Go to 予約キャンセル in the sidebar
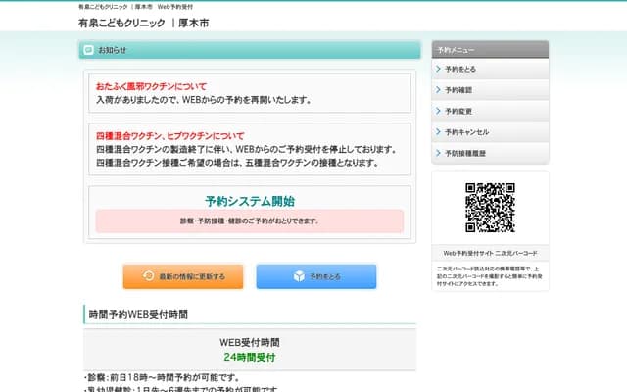Image resolution: width=627 pixels, height=392 pixels. click(x=466, y=131)
